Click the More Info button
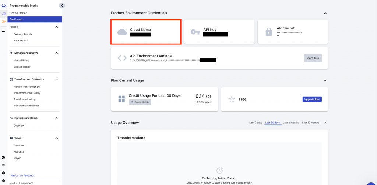The height and width of the screenshot is (185, 377). point(313,58)
